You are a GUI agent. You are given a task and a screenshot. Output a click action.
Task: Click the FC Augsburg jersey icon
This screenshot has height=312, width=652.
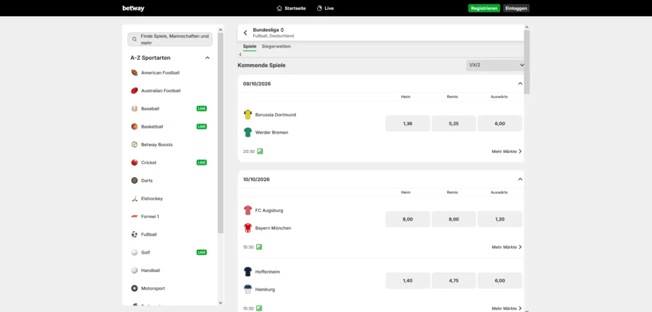coord(248,211)
